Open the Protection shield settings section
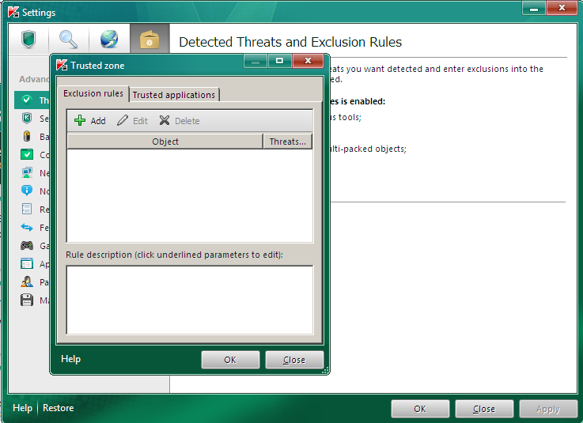Image resolution: width=583 pixels, height=423 pixels. 29,40
